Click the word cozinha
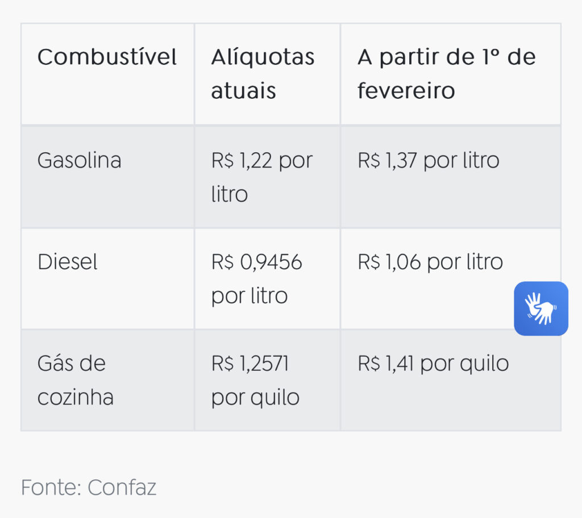Image resolution: width=582 pixels, height=518 pixels. point(76,397)
